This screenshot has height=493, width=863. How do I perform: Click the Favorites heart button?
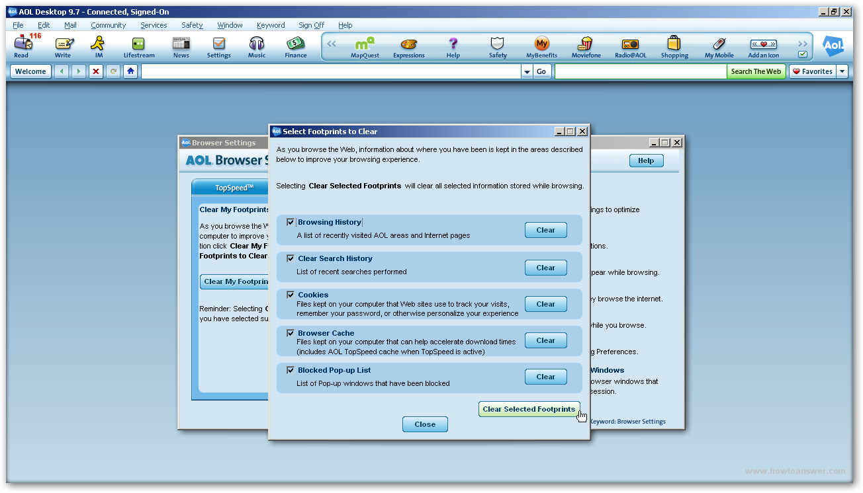(813, 71)
